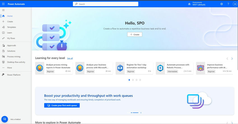Click the Process mining icon
Viewport: 238px width, 124px height.
pos(3,57)
